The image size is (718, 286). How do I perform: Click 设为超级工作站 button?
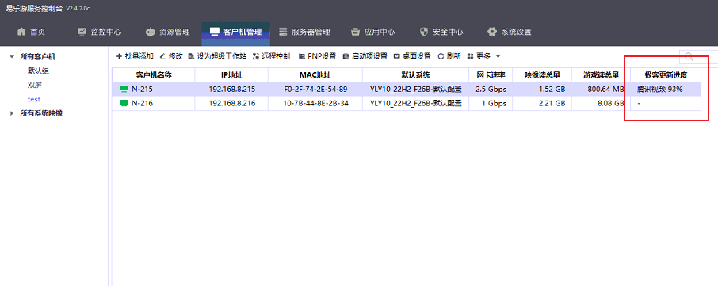pyautogui.click(x=217, y=56)
